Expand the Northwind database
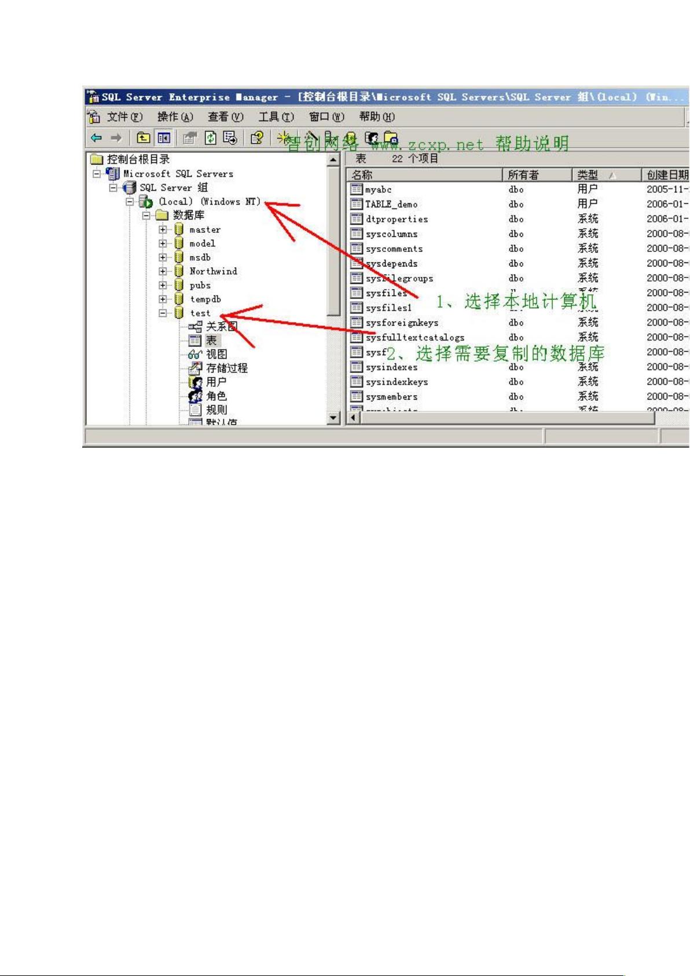Image resolution: width=690 pixels, height=976 pixels. [x=163, y=271]
